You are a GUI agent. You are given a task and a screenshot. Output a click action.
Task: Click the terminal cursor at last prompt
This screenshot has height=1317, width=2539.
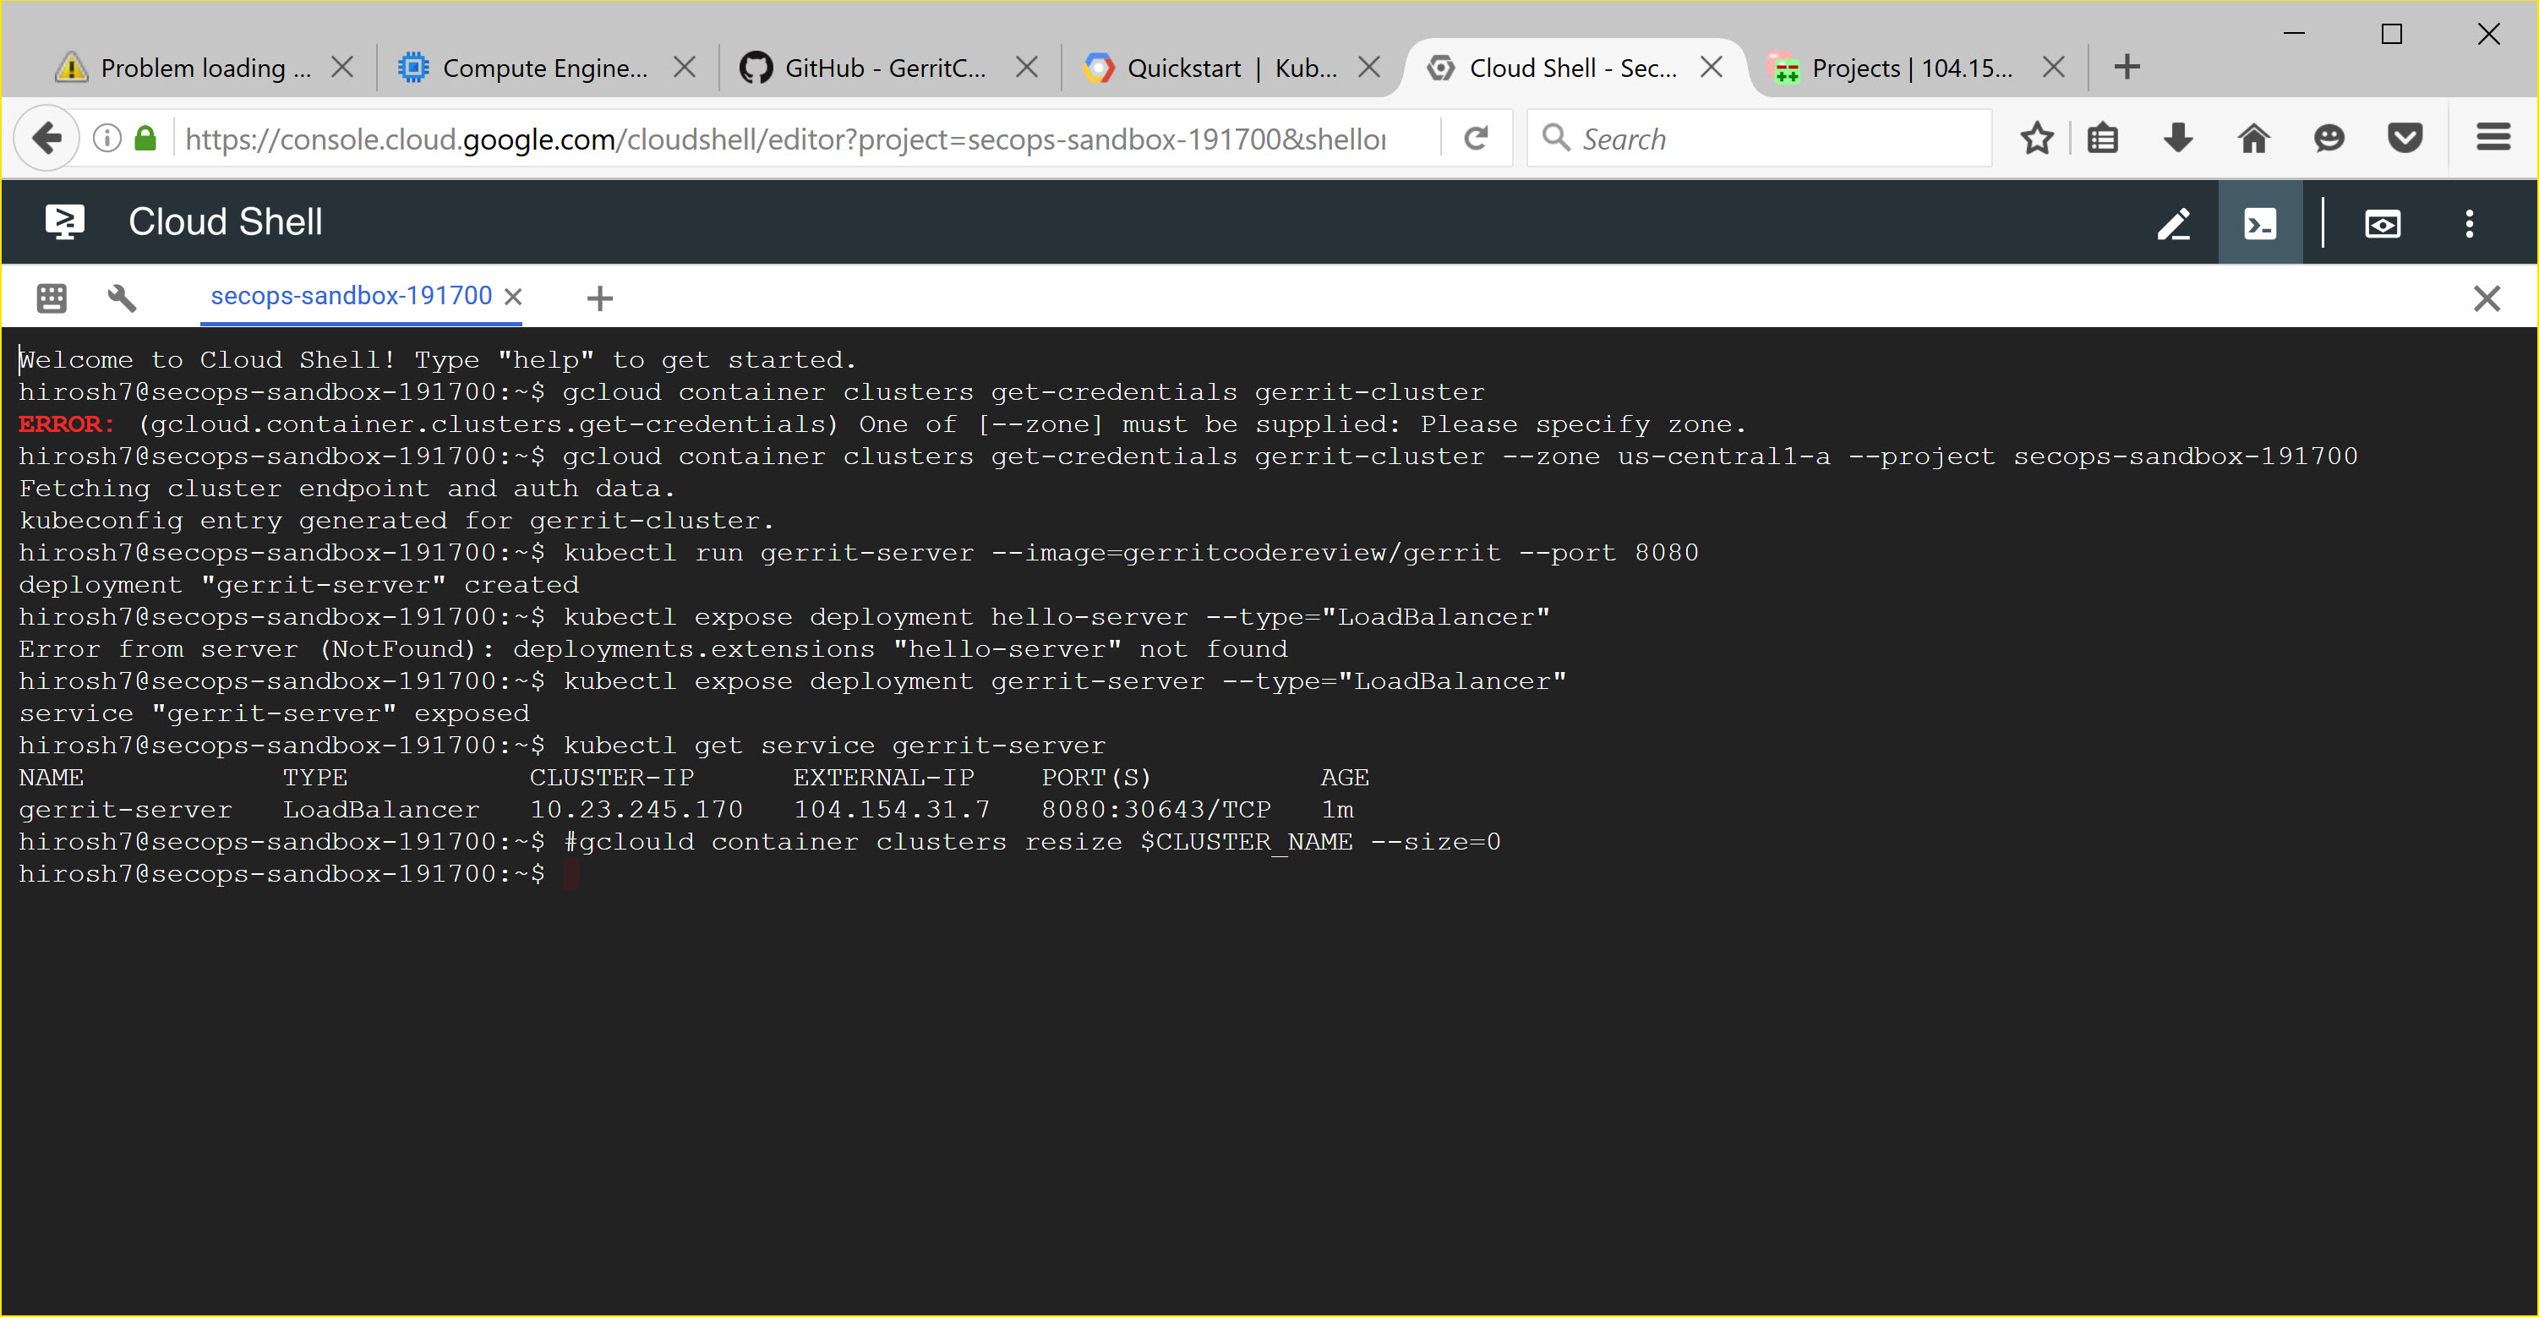[x=571, y=873]
